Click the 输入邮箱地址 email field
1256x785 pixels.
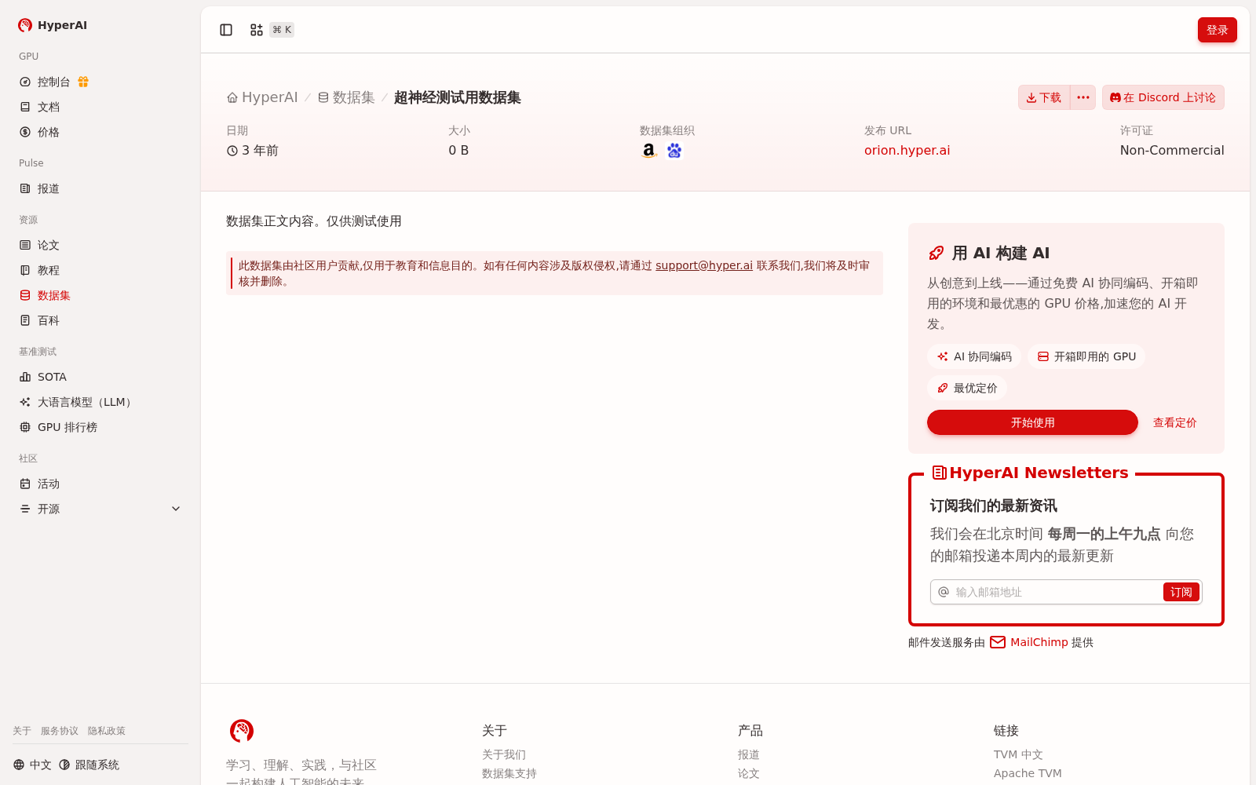tap(1056, 592)
